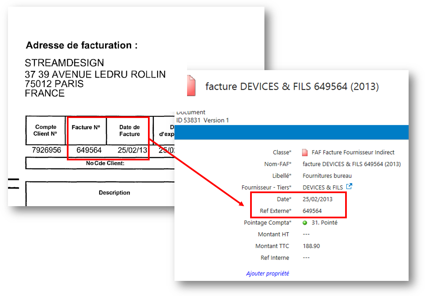Select the Nom-FAF property value
Viewport: 425px width, 296px height.
[351, 164]
